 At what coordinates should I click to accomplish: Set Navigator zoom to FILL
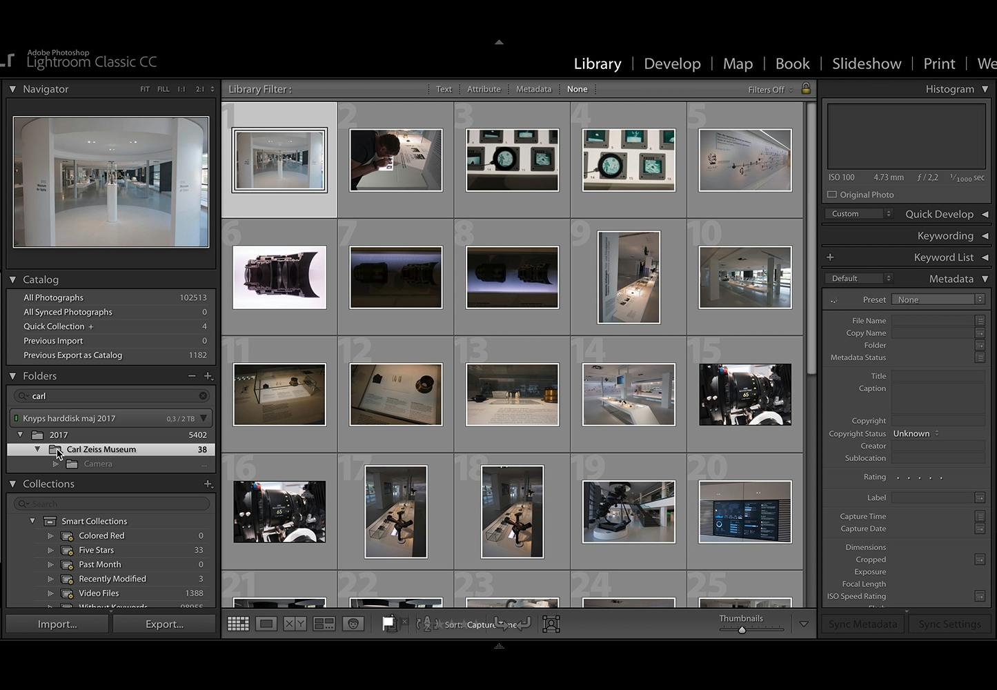click(x=163, y=89)
